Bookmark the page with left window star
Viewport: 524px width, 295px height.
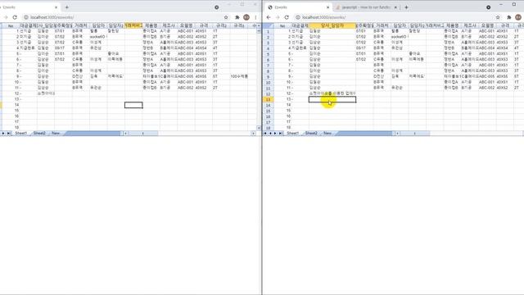click(226, 17)
